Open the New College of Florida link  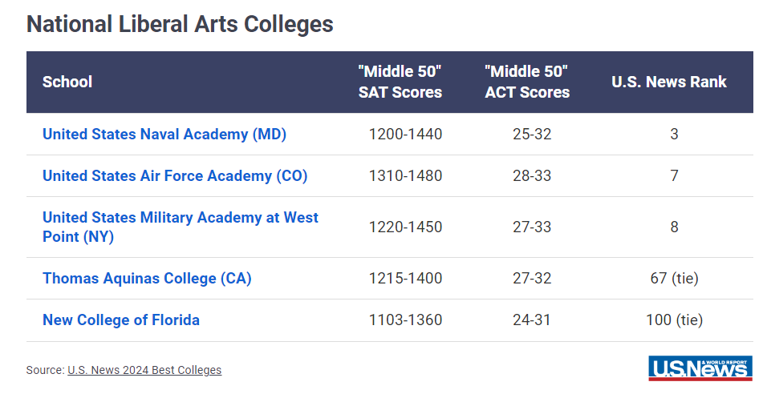(121, 320)
